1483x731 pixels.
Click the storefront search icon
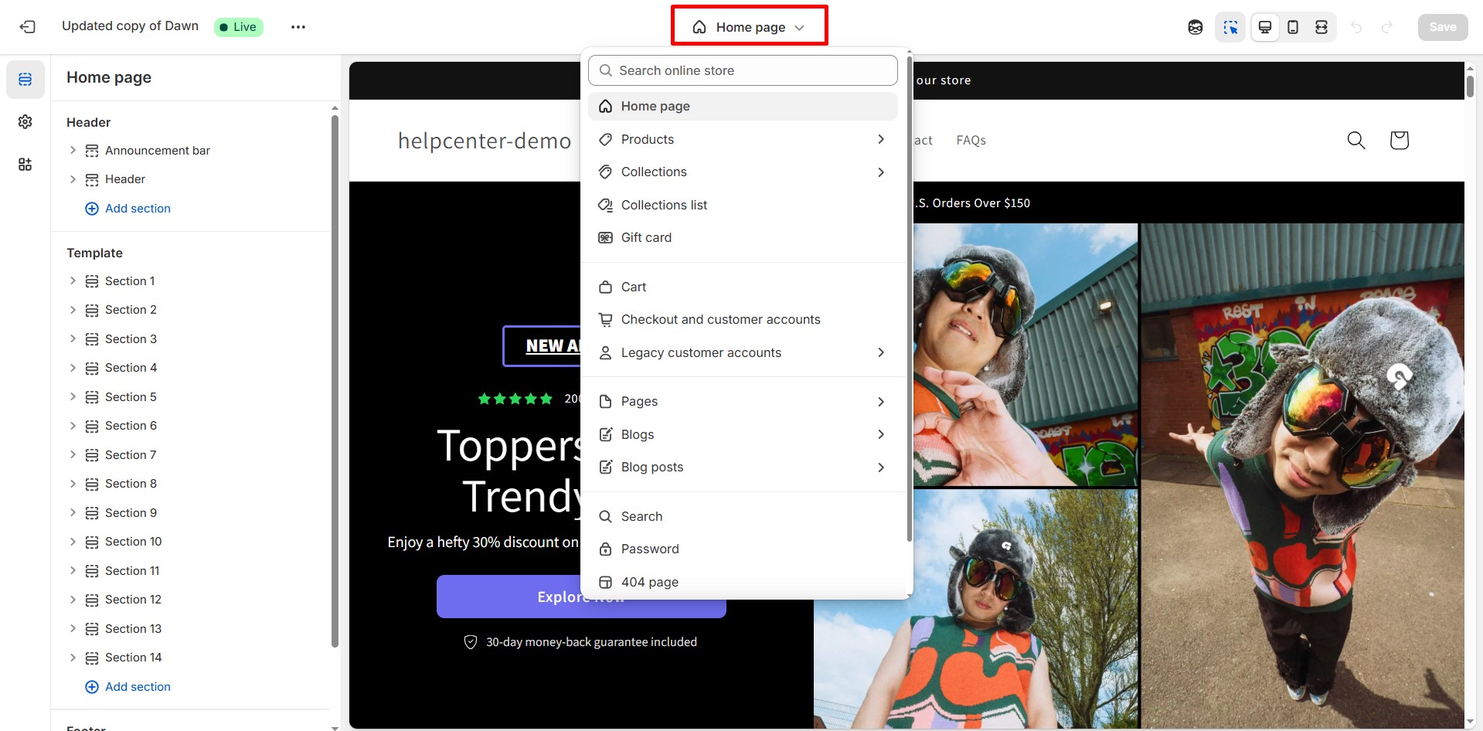1355,140
